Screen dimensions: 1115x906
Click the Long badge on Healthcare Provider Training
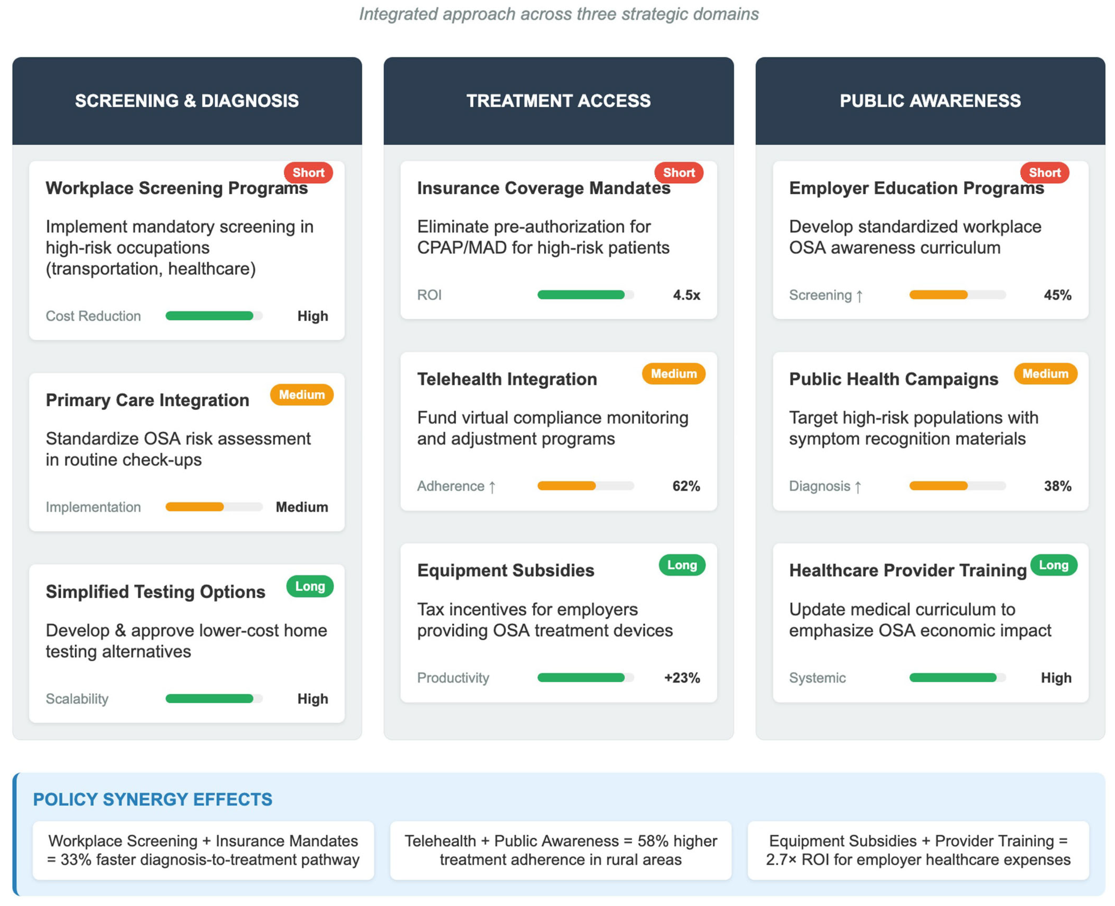click(1053, 565)
